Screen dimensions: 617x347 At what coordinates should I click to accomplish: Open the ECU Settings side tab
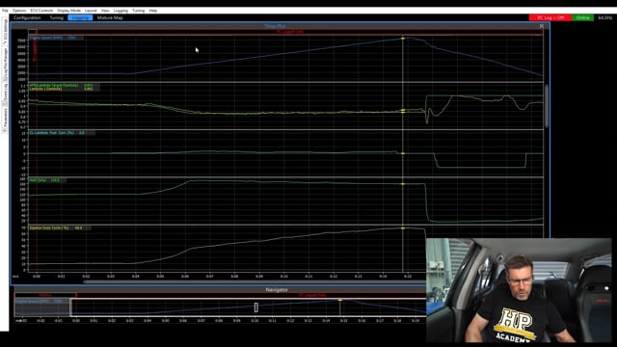pyautogui.click(x=5, y=32)
